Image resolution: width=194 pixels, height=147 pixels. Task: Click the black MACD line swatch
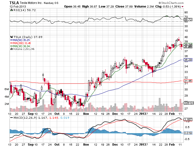(12, 118)
